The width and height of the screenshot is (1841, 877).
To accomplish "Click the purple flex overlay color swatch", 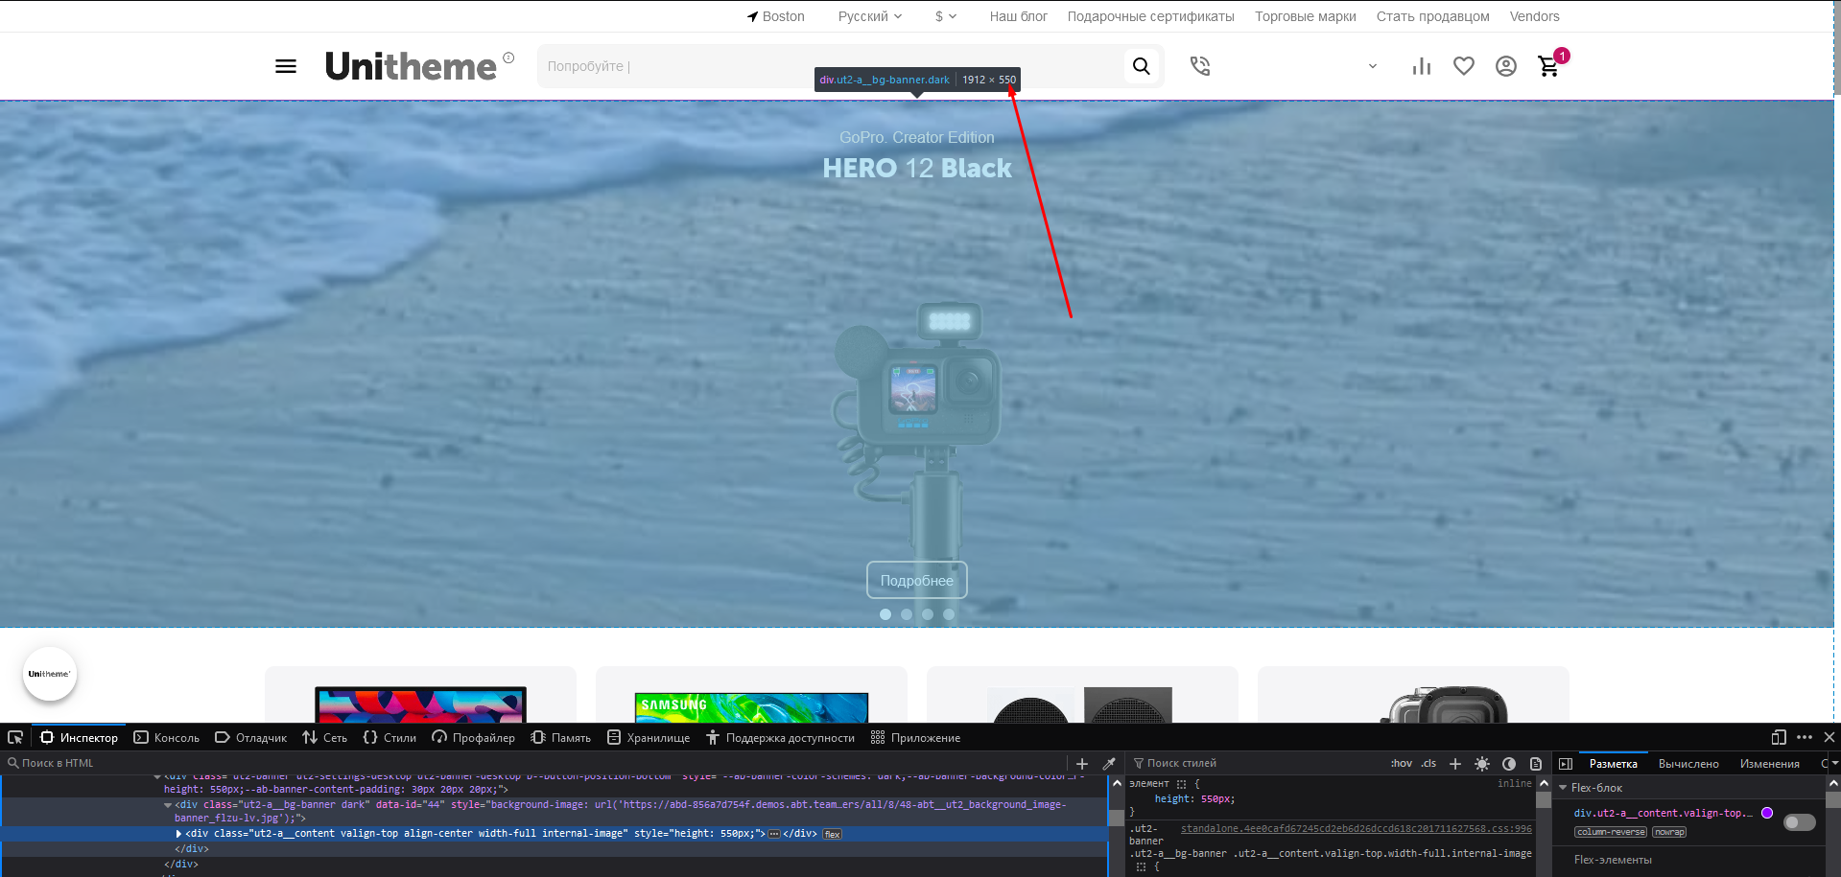I will (1767, 813).
